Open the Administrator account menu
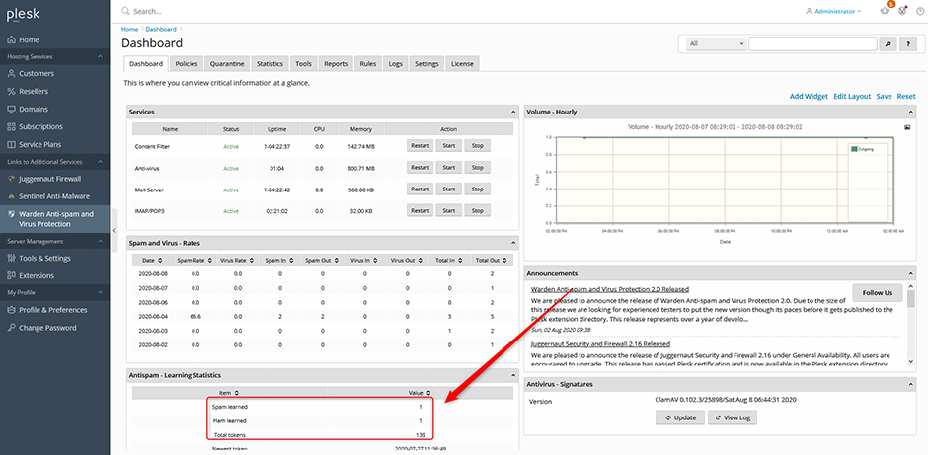928x455 pixels. coord(833,11)
